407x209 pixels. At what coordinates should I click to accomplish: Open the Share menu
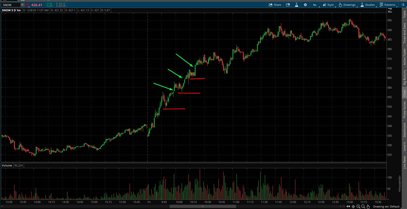click(275, 5)
